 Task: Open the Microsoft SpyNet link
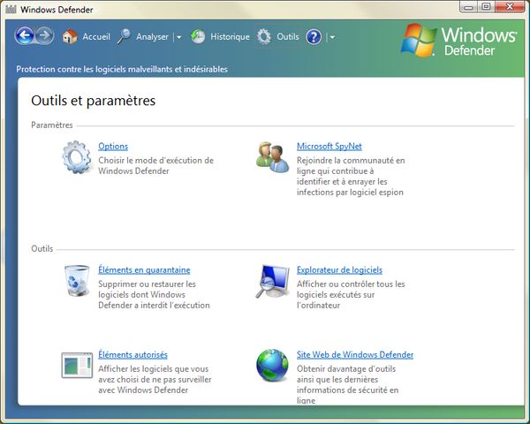329,147
